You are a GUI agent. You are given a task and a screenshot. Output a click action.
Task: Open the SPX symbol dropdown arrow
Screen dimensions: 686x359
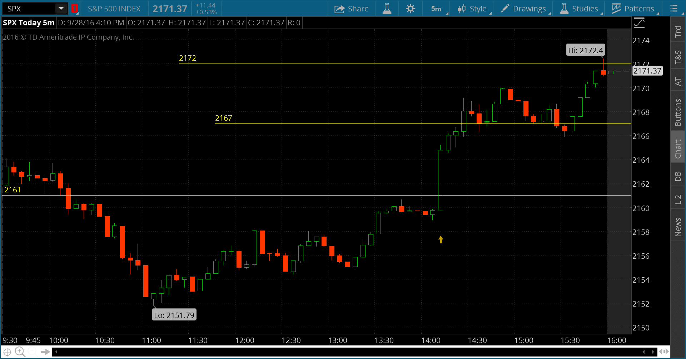coord(61,9)
